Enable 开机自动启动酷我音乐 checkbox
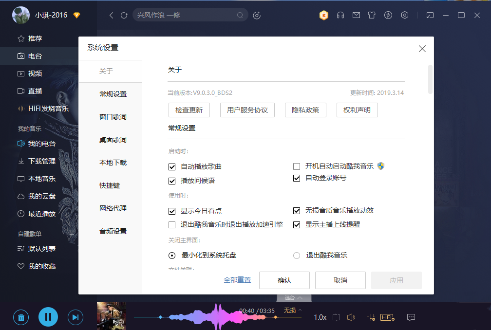This screenshot has width=491, height=330. pos(297,166)
